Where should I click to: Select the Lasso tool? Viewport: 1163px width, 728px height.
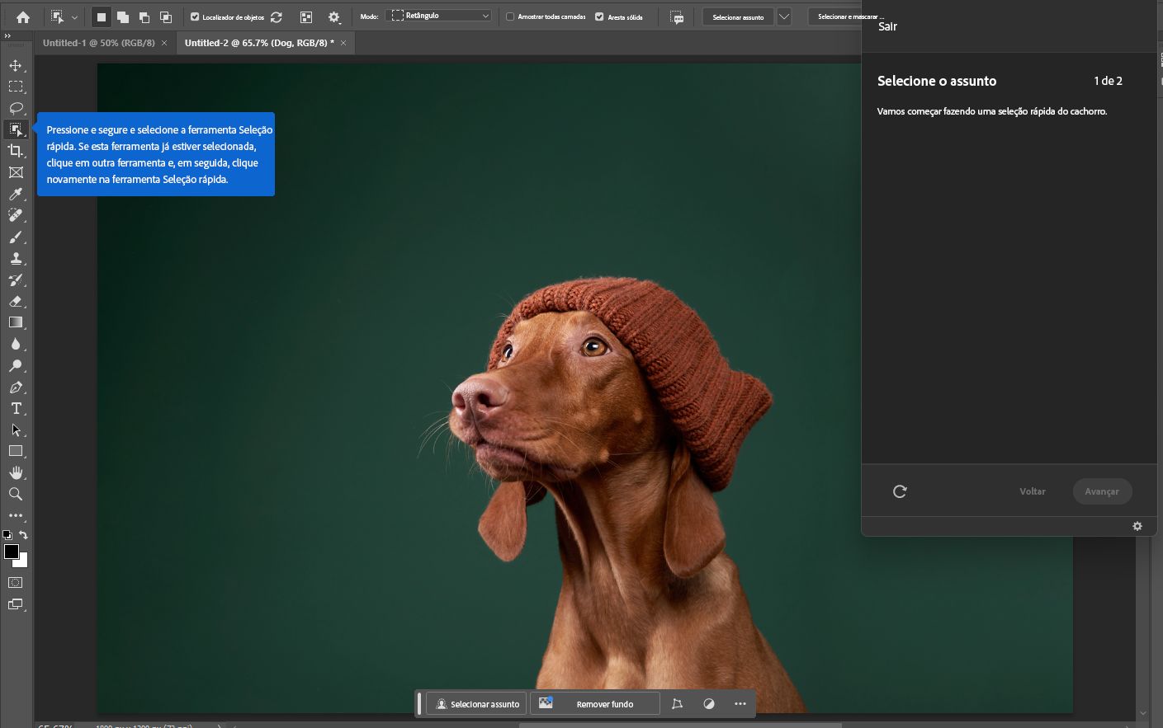click(16, 108)
